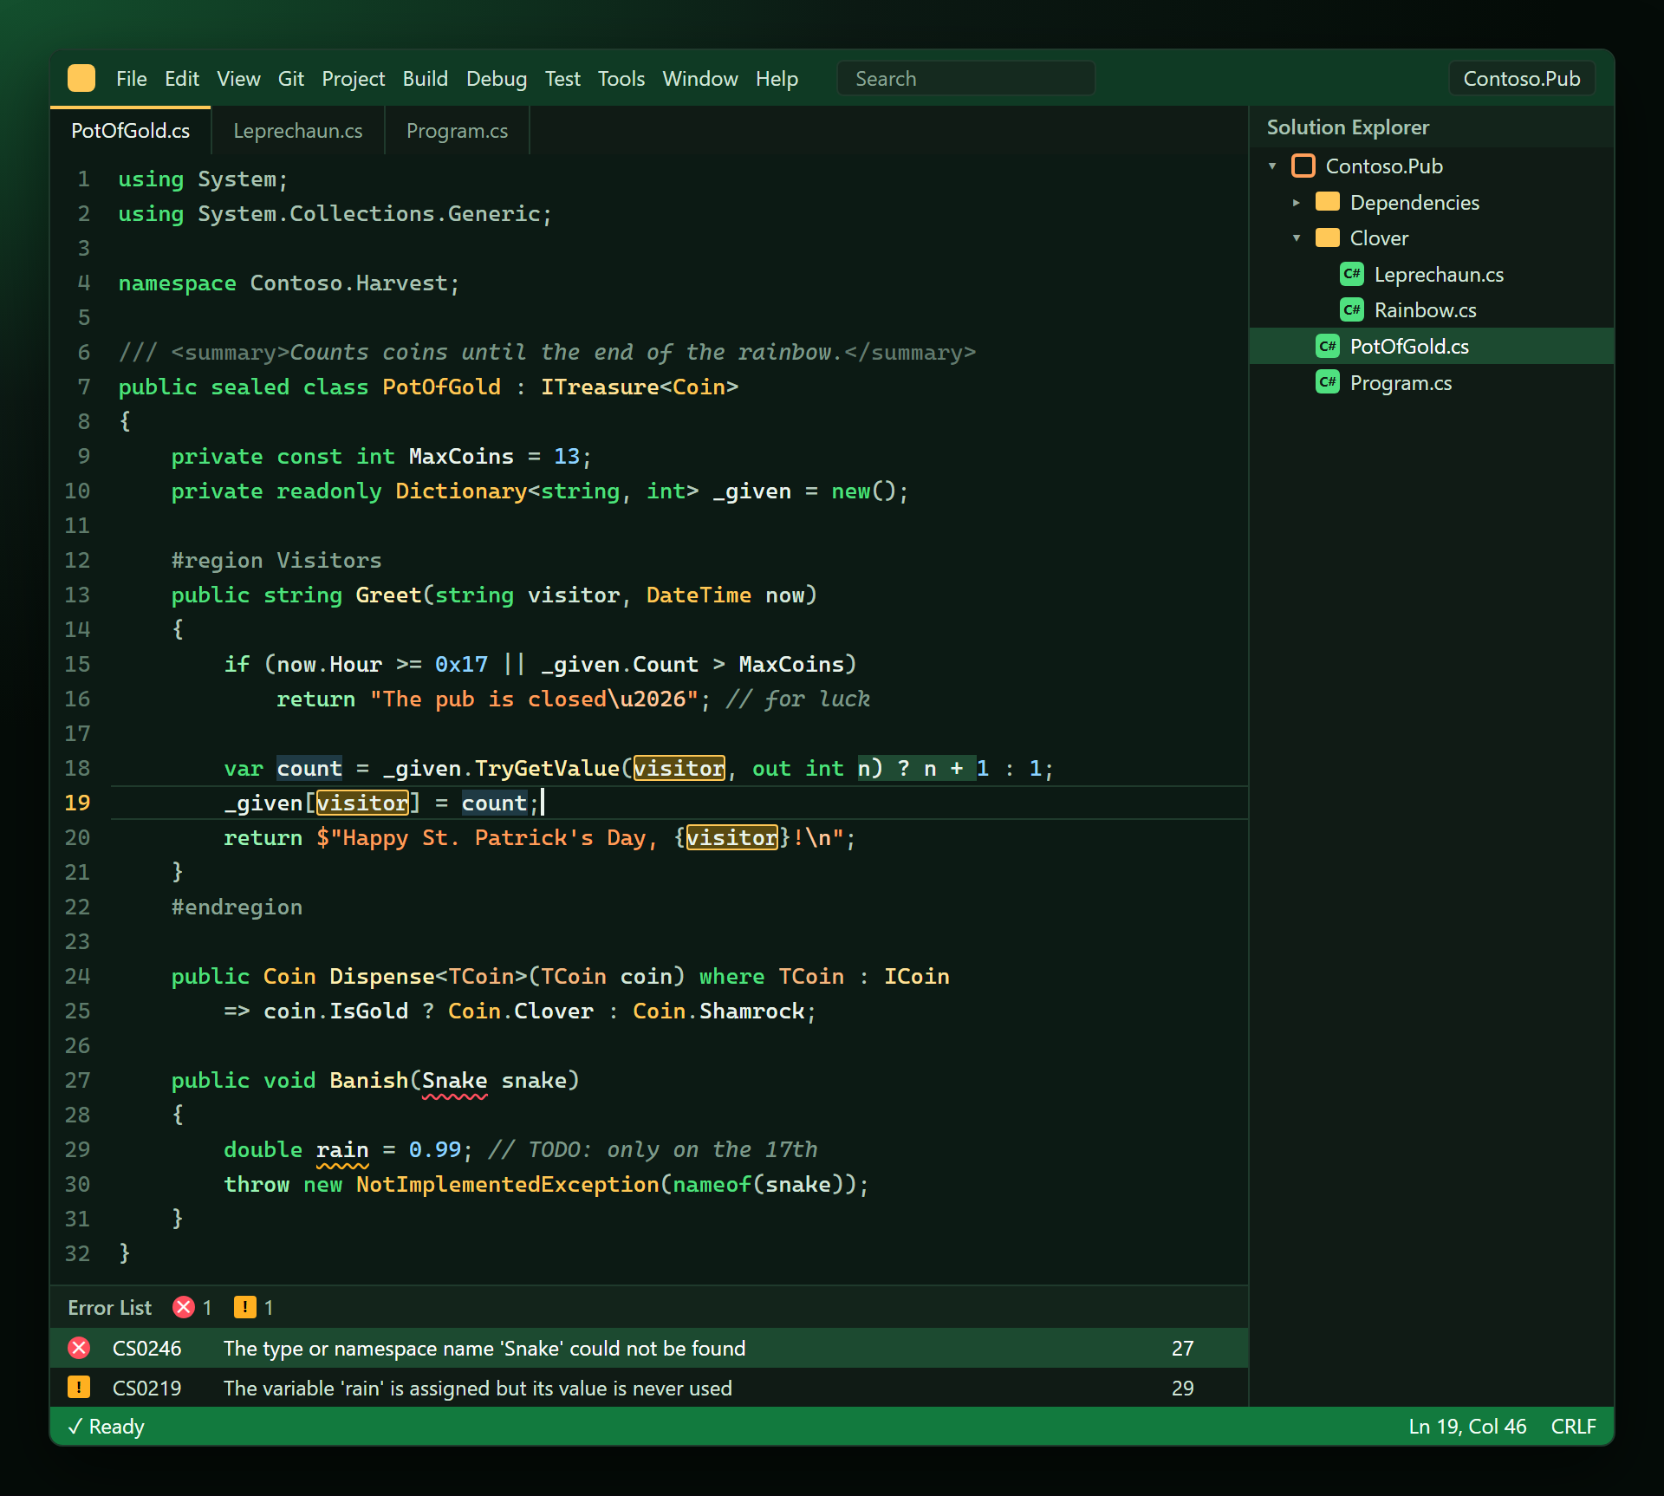Click the Clover folder icon

point(1328,237)
